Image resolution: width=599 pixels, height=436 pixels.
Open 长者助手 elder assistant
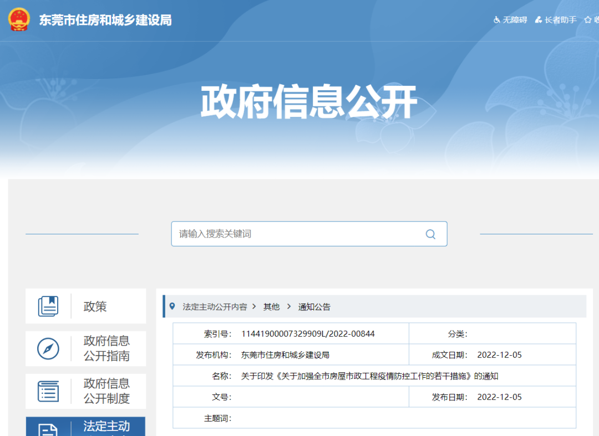555,19
